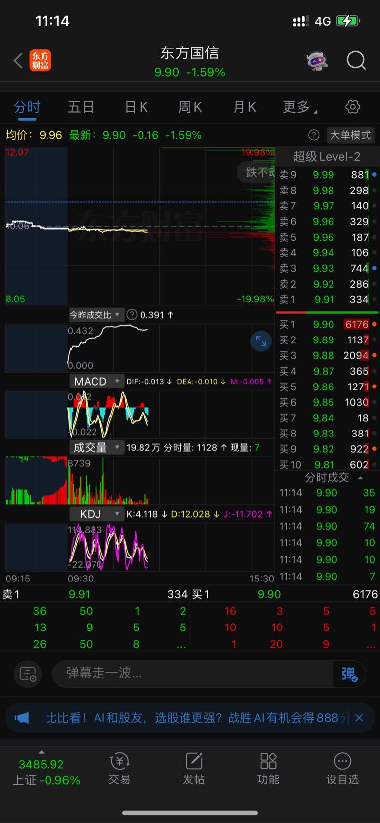This screenshot has height=823, width=380.
Task: Tap the bottom 卖1 9.91 queue header
Action: pos(95,594)
